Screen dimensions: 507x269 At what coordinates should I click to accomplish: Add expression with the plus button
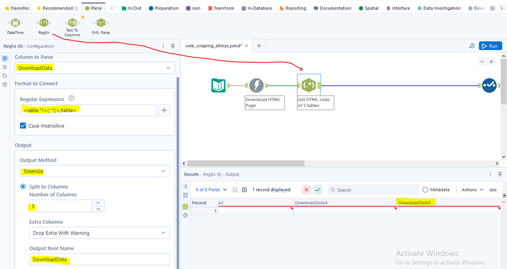[164, 110]
